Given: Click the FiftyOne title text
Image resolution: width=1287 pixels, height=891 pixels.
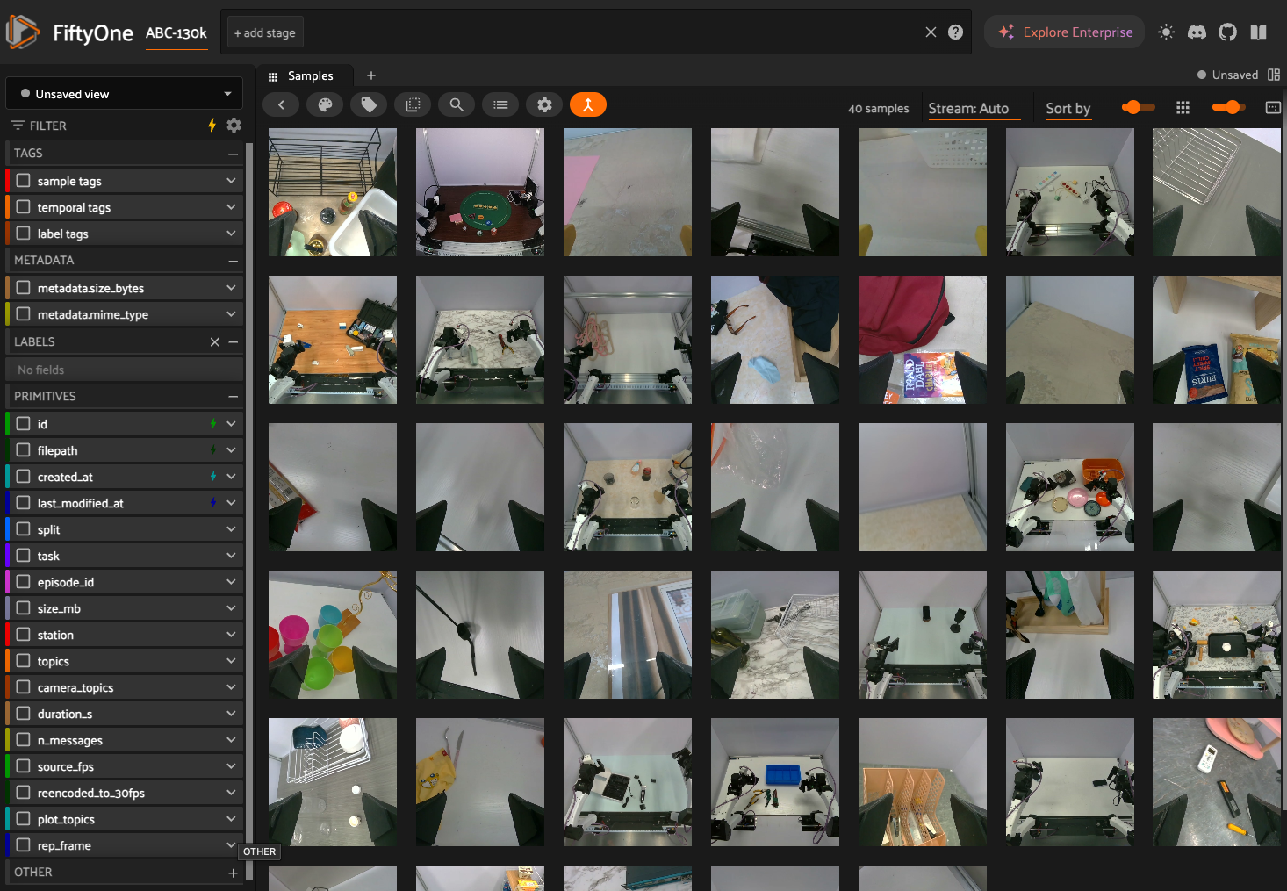Looking at the screenshot, I should 93,33.
